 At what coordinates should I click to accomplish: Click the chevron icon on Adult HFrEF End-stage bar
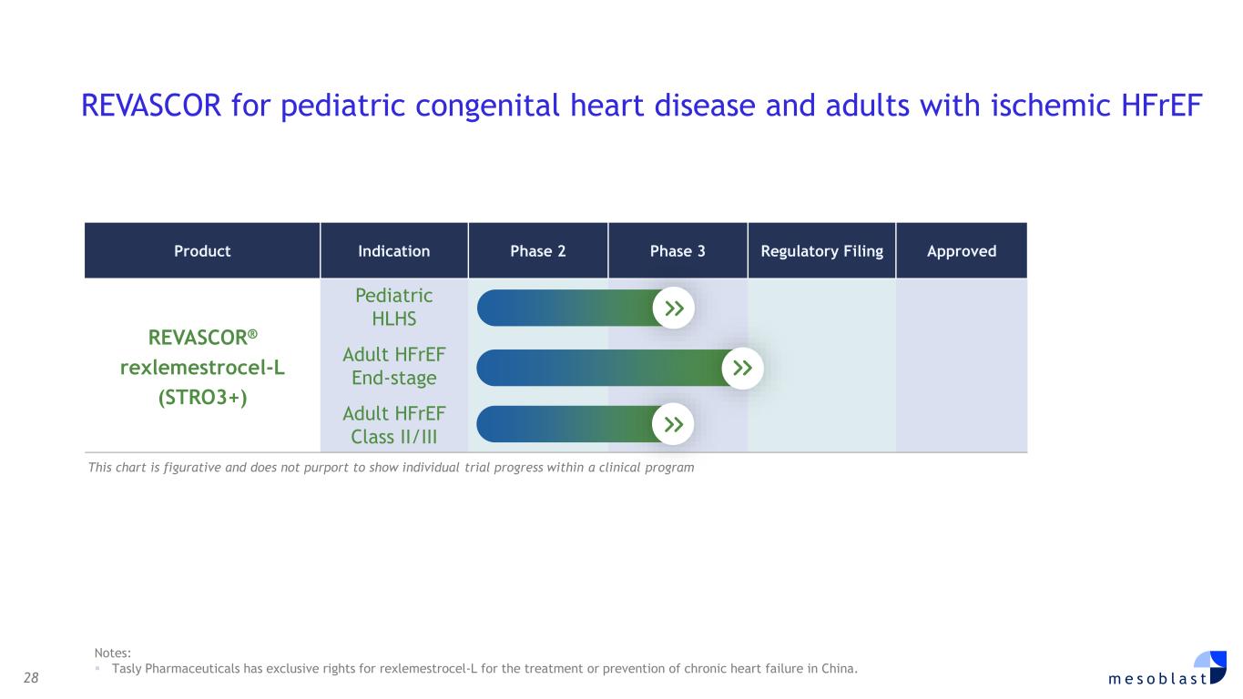click(x=743, y=369)
